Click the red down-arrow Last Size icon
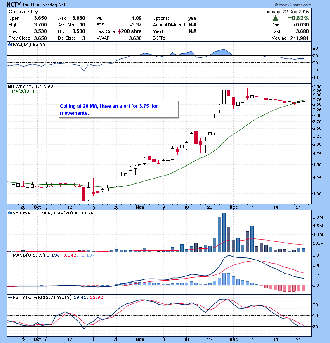Image resolution: width=330 pixels, height=343 pixels. pyautogui.click(x=120, y=32)
